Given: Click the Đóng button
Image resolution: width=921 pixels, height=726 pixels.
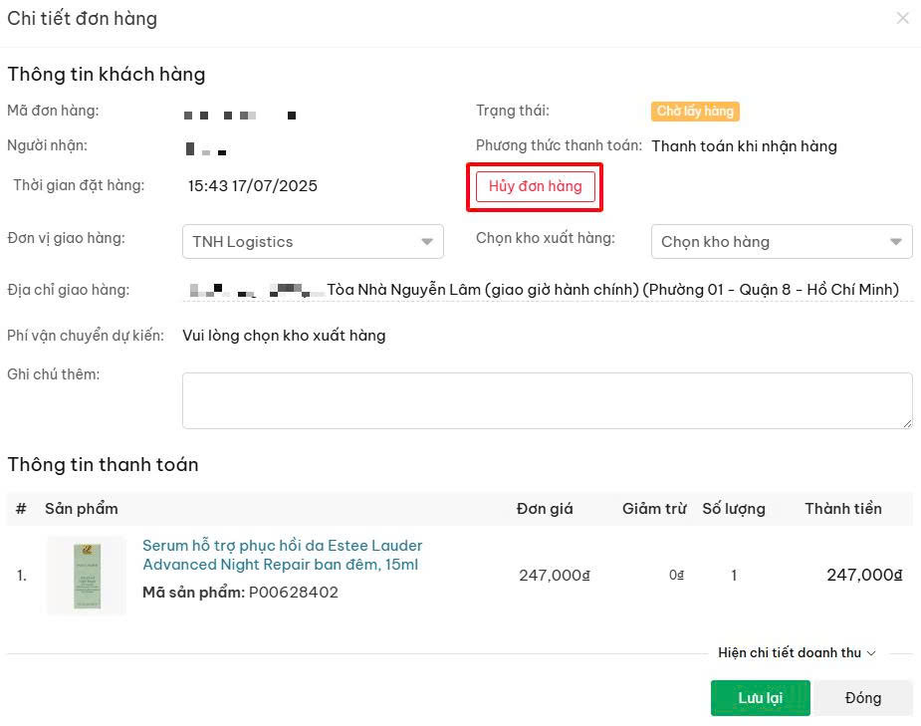Looking at the screenshot, I should pyautogui.click(x=863, y=698).
